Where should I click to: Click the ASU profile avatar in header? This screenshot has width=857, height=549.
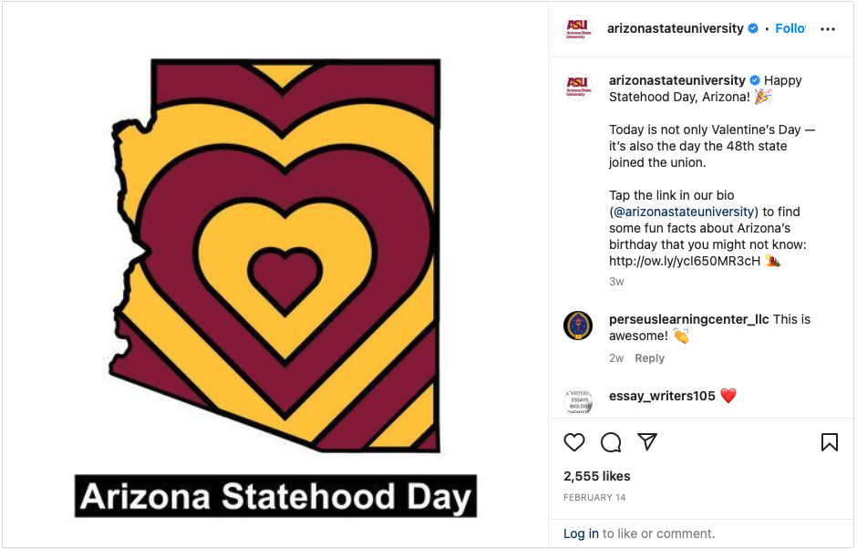[x=578, y=29]
